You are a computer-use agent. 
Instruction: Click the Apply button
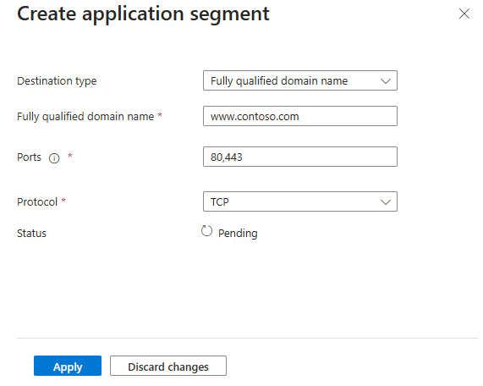click(68, 366)
